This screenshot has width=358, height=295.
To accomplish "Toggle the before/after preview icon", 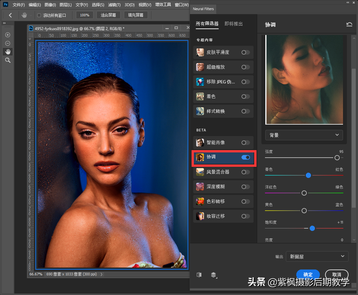I will [x=199, y=275].
